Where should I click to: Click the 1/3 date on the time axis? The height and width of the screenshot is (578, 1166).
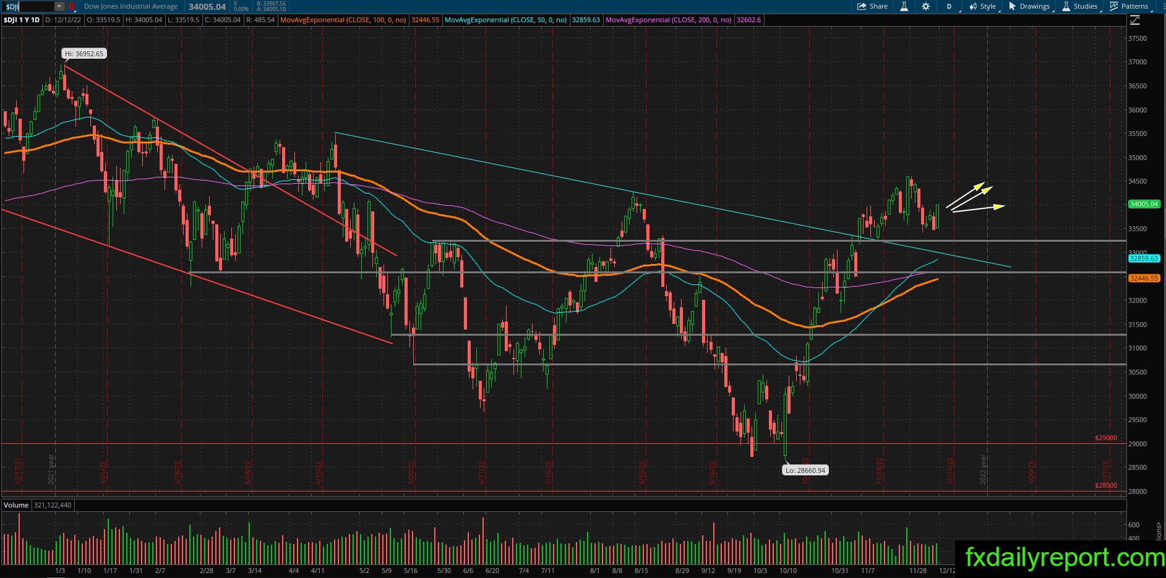point(60,571)
